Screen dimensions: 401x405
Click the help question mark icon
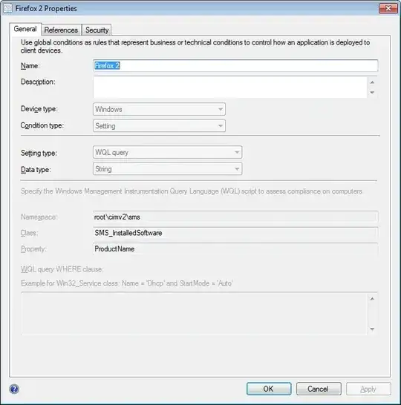[14, 389]
